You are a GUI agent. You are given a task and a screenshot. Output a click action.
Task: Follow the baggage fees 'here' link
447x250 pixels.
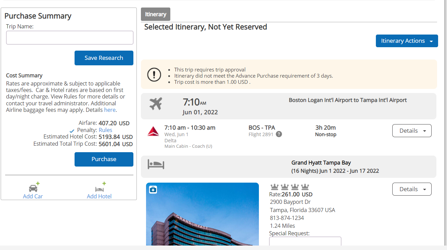tap(109, 110)
